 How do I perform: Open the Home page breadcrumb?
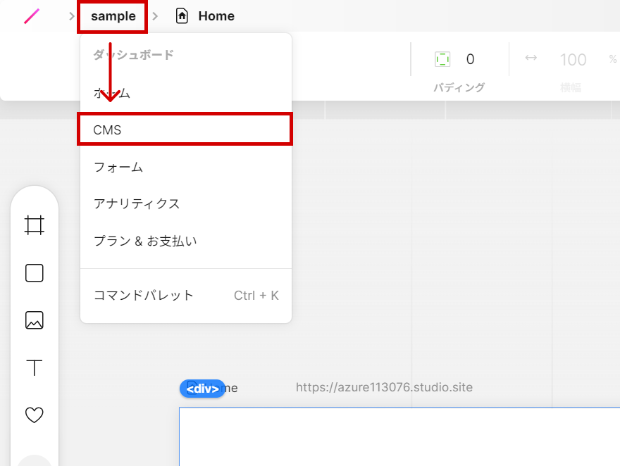tap(216, 16)
